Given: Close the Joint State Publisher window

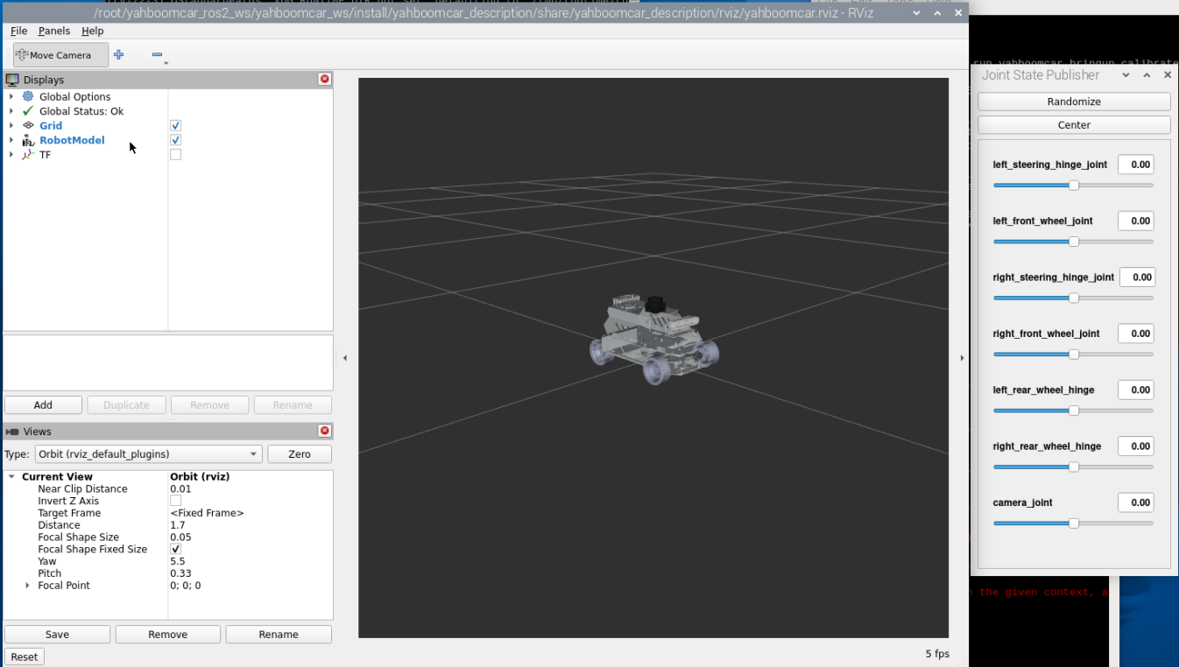Looking at the screenshot, I should click(1167, 75).
